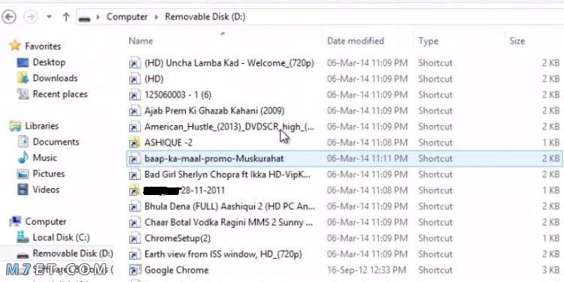Open Local Disk (C:) in sidebar

click(x=61, y=238)
